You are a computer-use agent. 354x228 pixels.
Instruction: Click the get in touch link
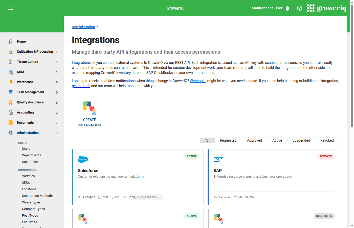click(x=81, y=86)
